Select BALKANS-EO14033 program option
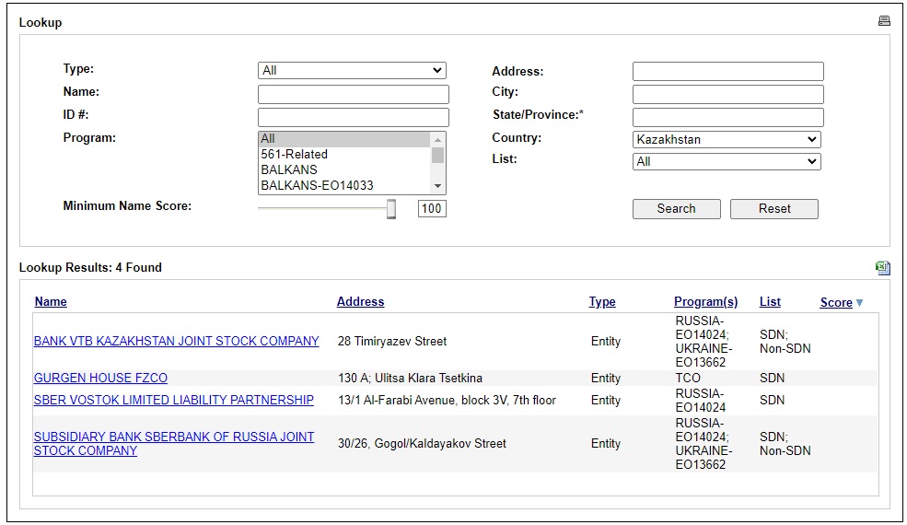 click(344, 186)
